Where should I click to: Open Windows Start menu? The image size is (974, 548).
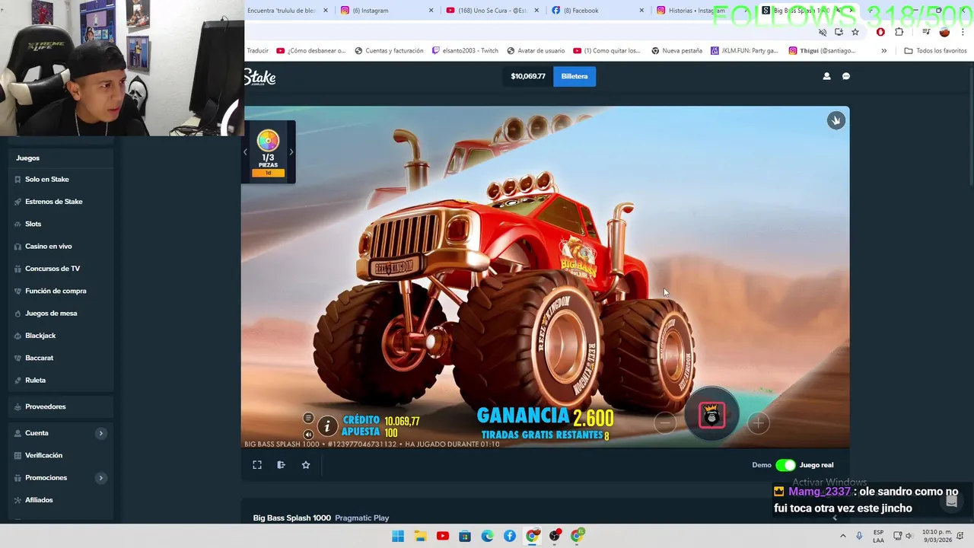[398, 536]
